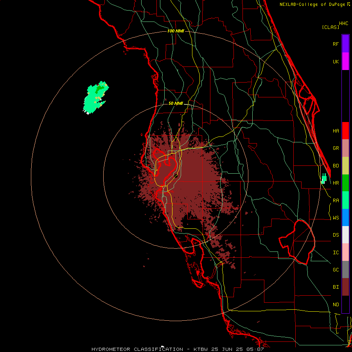The height and width of the screenshot is (352, 352).
Task: Click the "100 NMI" range ring label
Action: [x=176, y=31]
